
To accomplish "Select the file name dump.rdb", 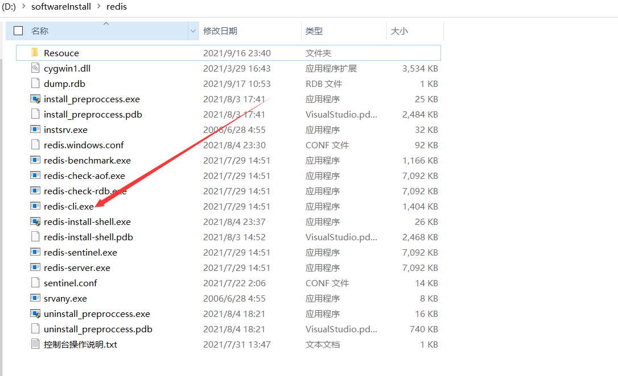I will (64, 83).
